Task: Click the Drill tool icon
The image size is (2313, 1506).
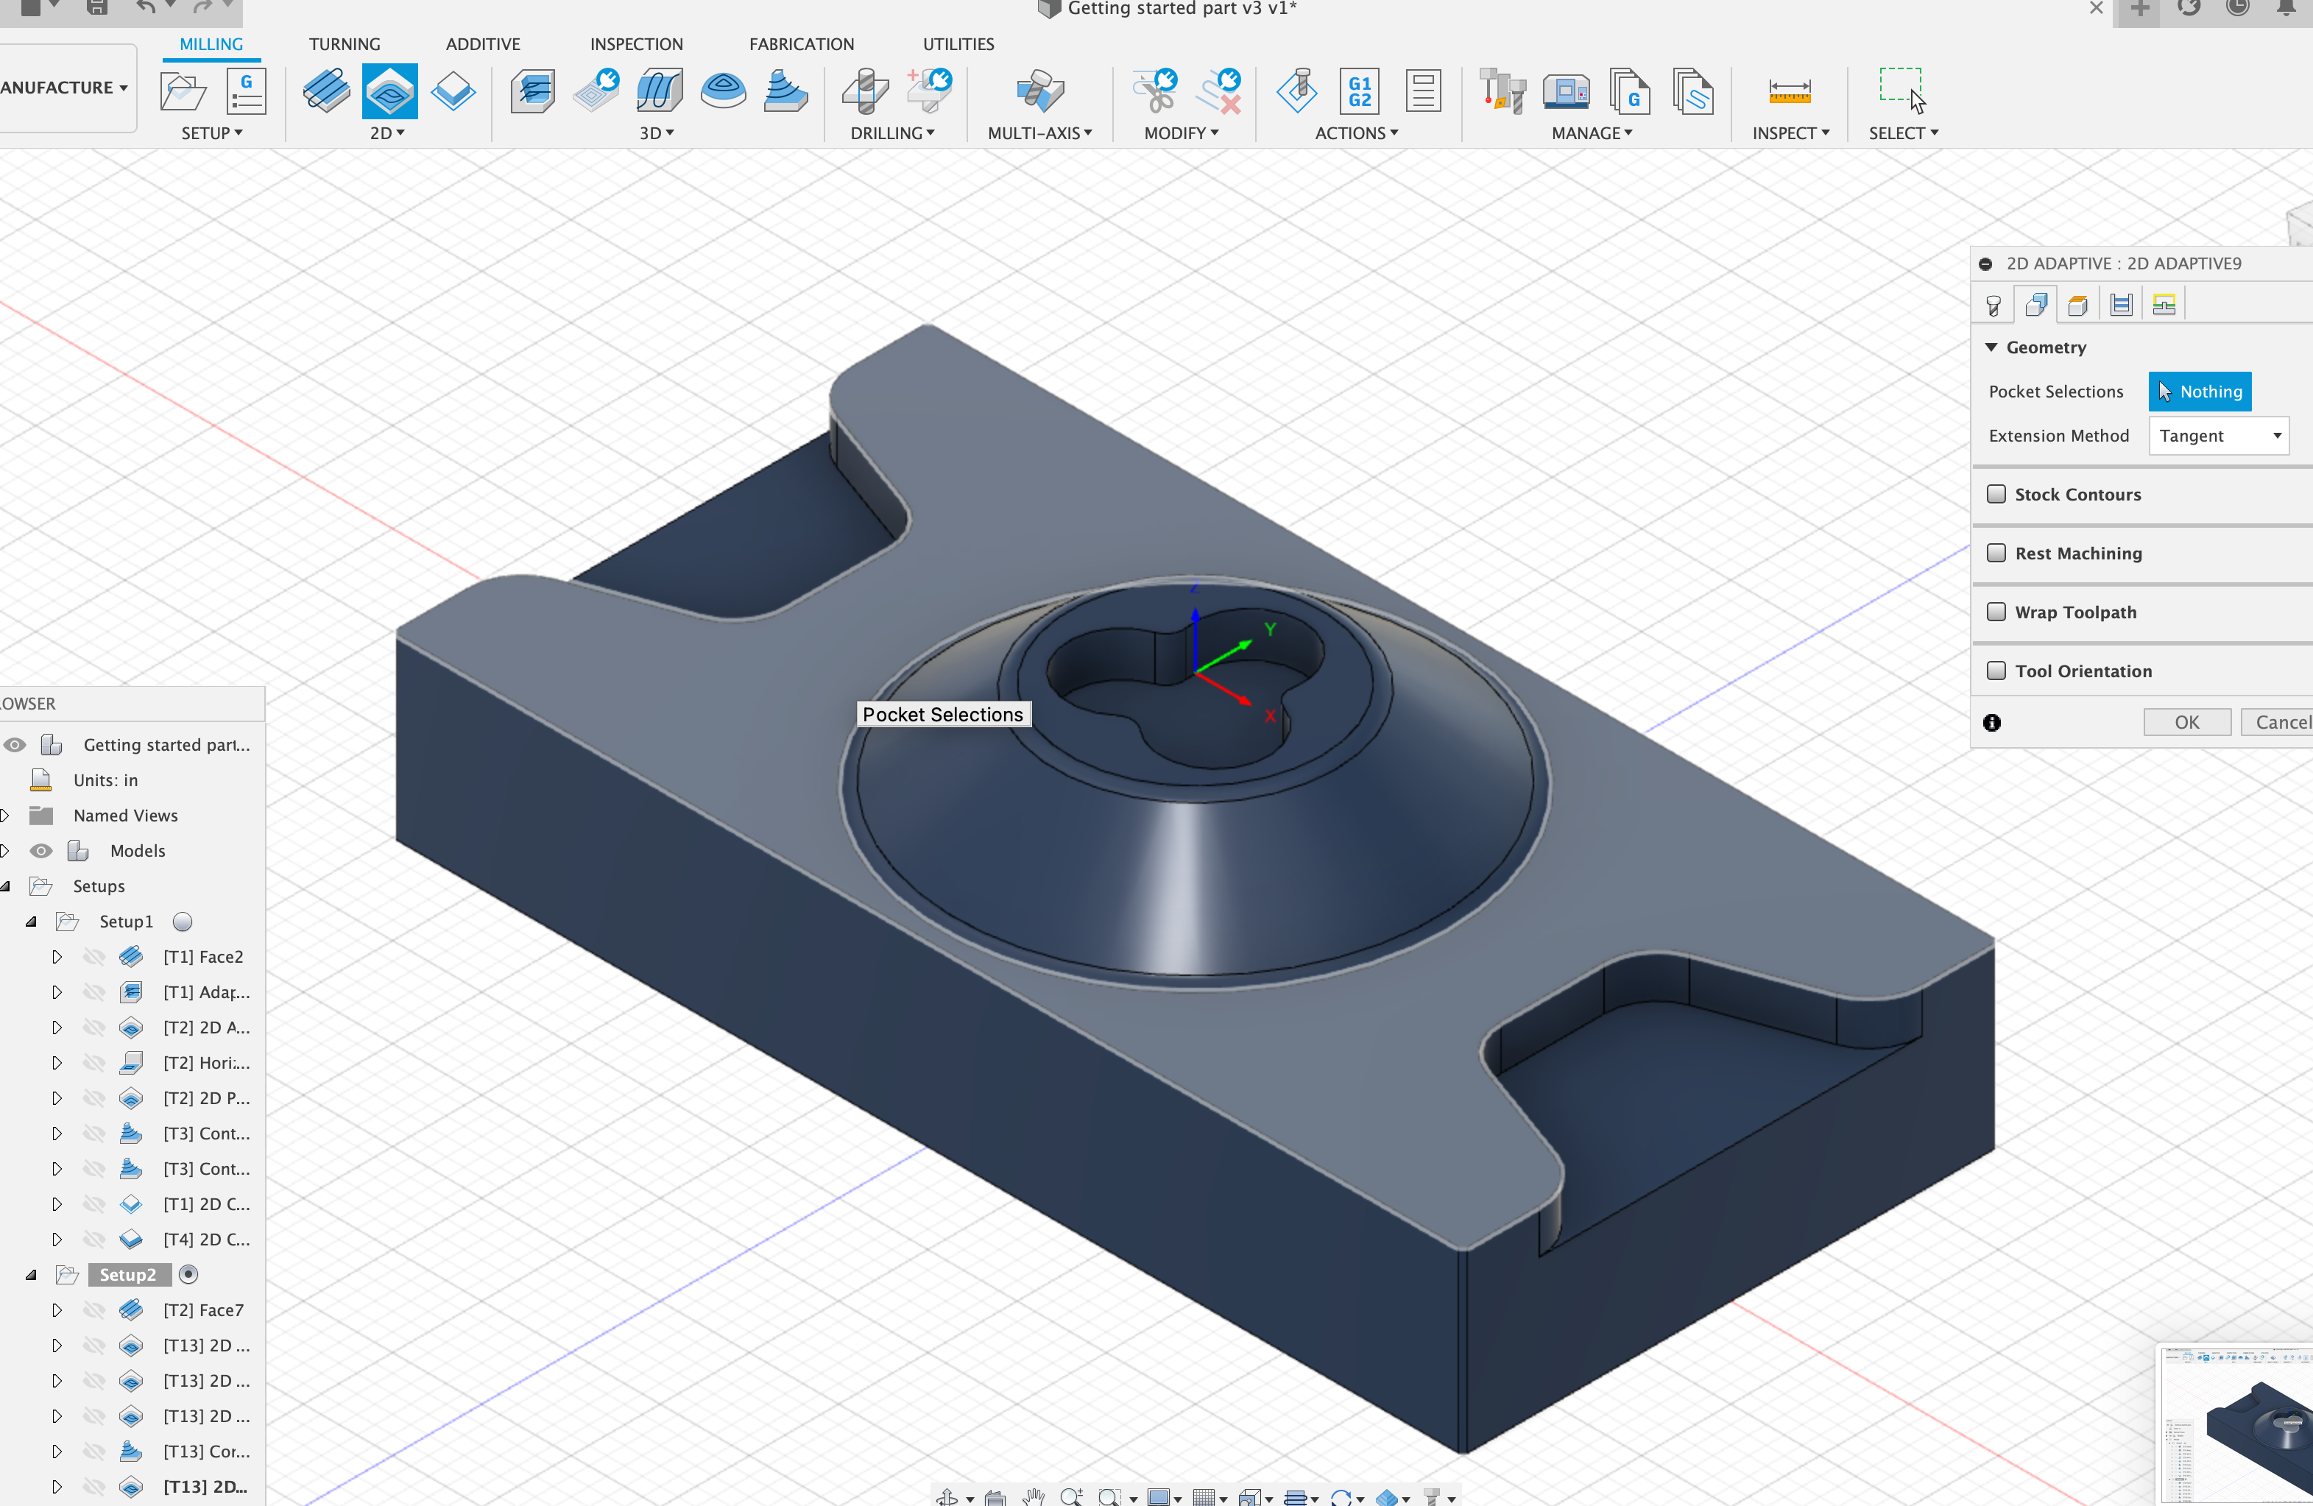Action: tap(866, 91)
